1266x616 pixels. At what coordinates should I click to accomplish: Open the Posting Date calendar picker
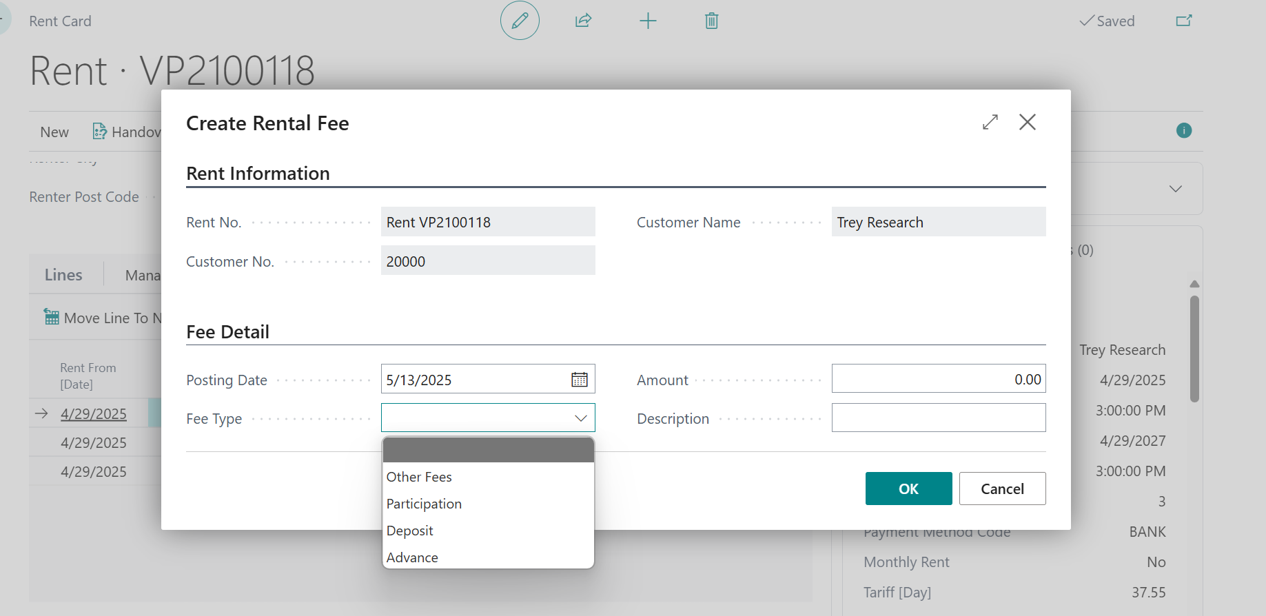(x=580, y=380)
